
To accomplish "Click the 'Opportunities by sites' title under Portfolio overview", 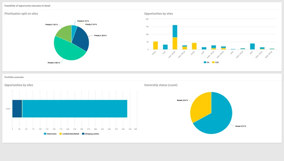I will [x=19, y=85].
